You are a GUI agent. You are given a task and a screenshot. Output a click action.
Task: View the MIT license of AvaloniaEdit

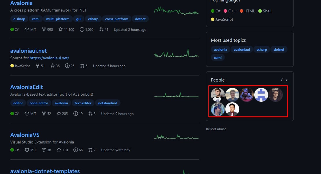coord(30,114)
